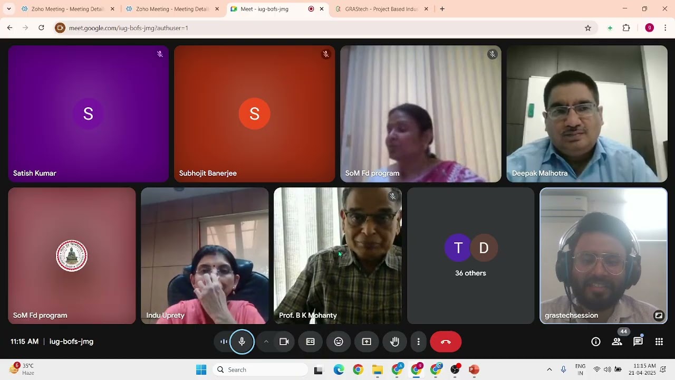Open the tab search dropdown arrow
675x380 pixels.
(x=9, y=9)
